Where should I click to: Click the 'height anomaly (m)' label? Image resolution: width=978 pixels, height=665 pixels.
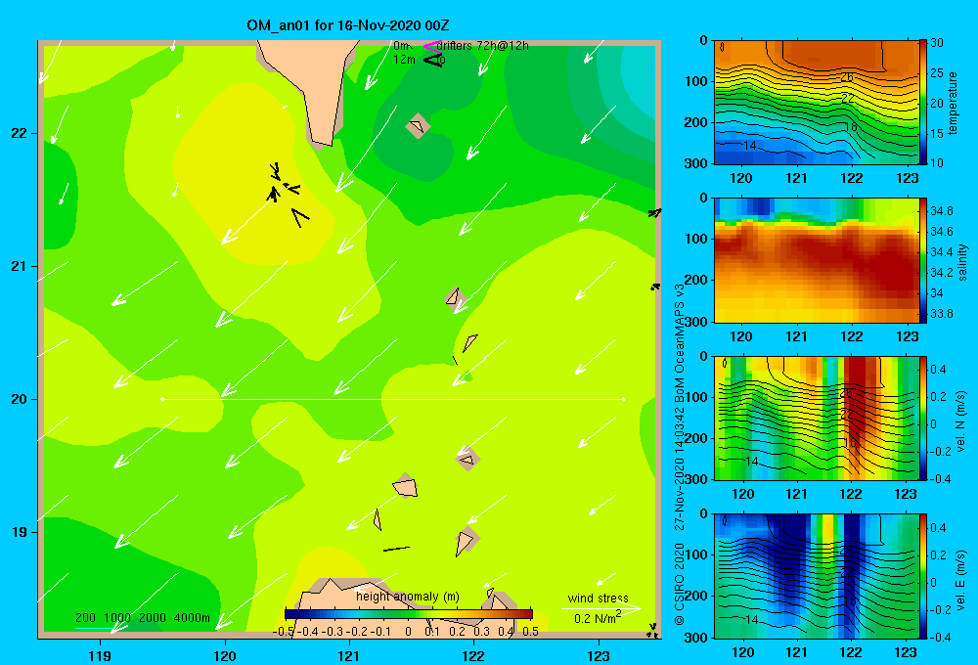click(x=408, y=597)
